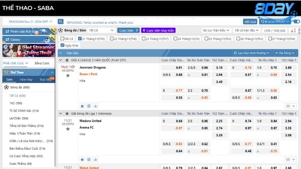This screenshot has height=169, width=301.
Task: Collapse the Trận Đấu section chevron
Action: [61, 53]
